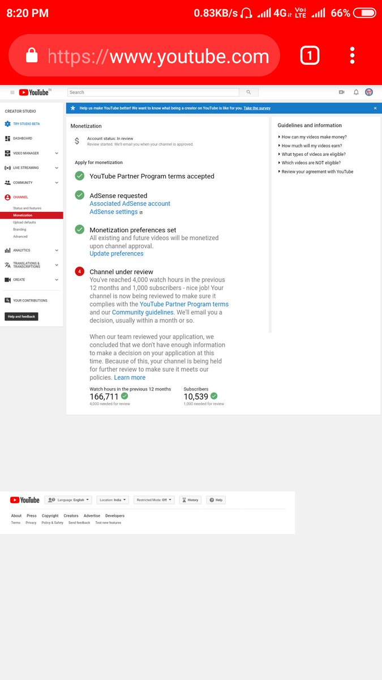Tap the browser tab count icon
The height and width of the screenshot is (680, 382).
310,56
